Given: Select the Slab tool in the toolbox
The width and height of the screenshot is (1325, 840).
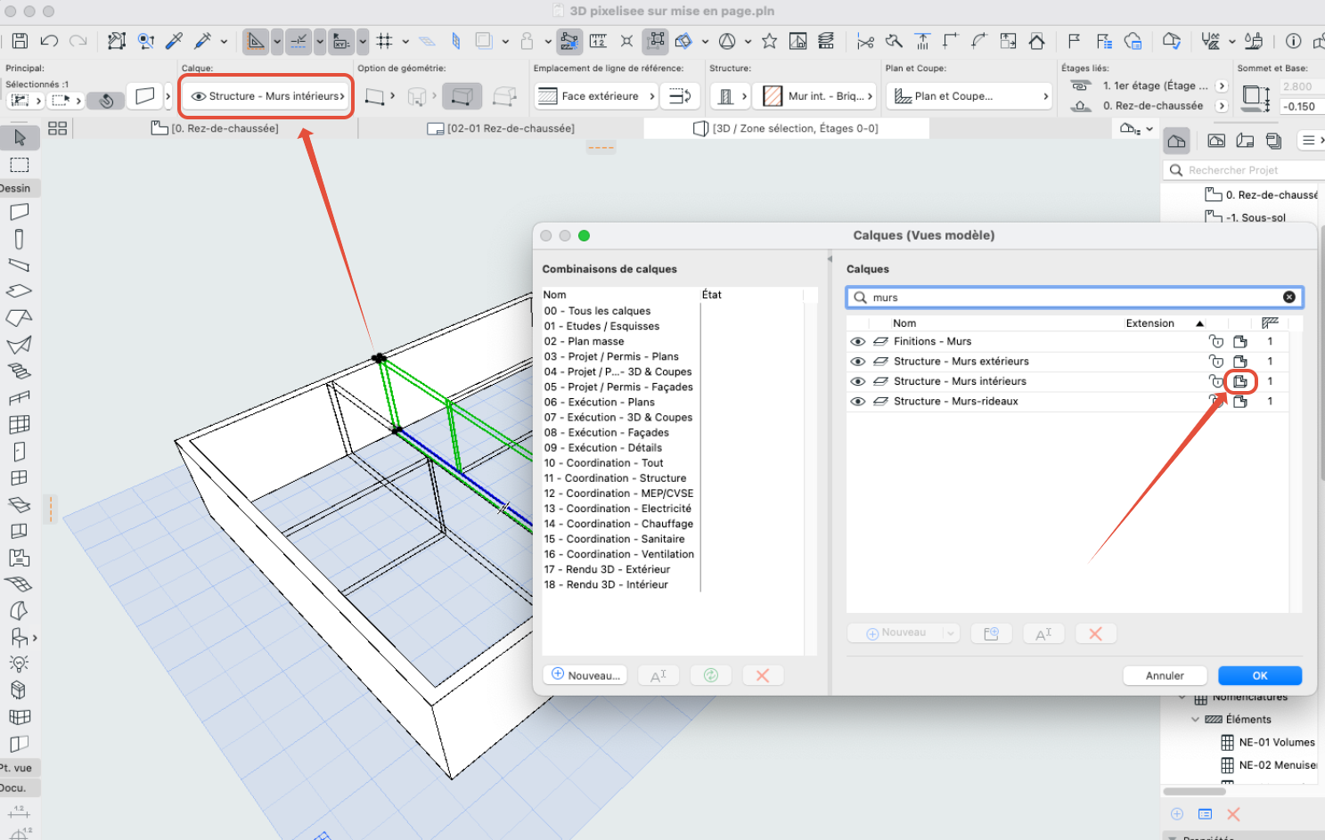Looking at the screenshot, I should point(20,291).
